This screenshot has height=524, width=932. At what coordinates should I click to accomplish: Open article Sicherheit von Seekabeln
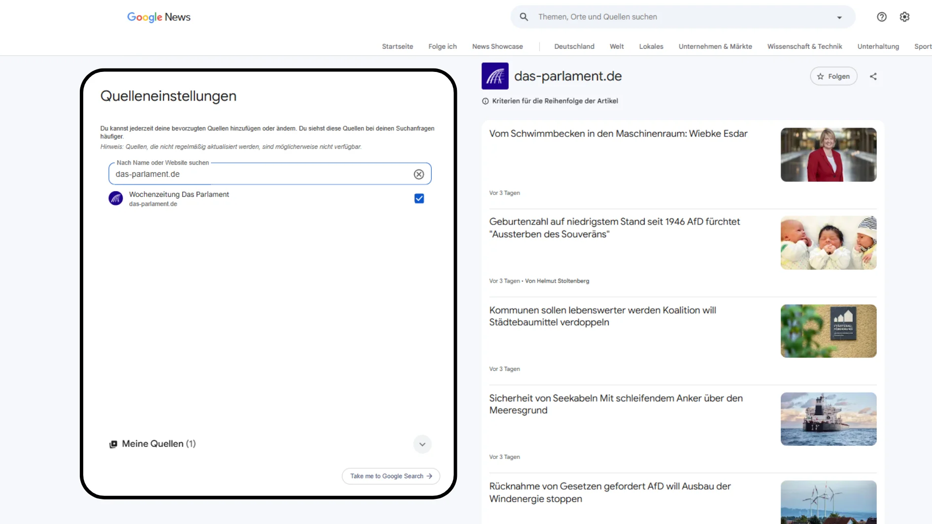point(616,404)
